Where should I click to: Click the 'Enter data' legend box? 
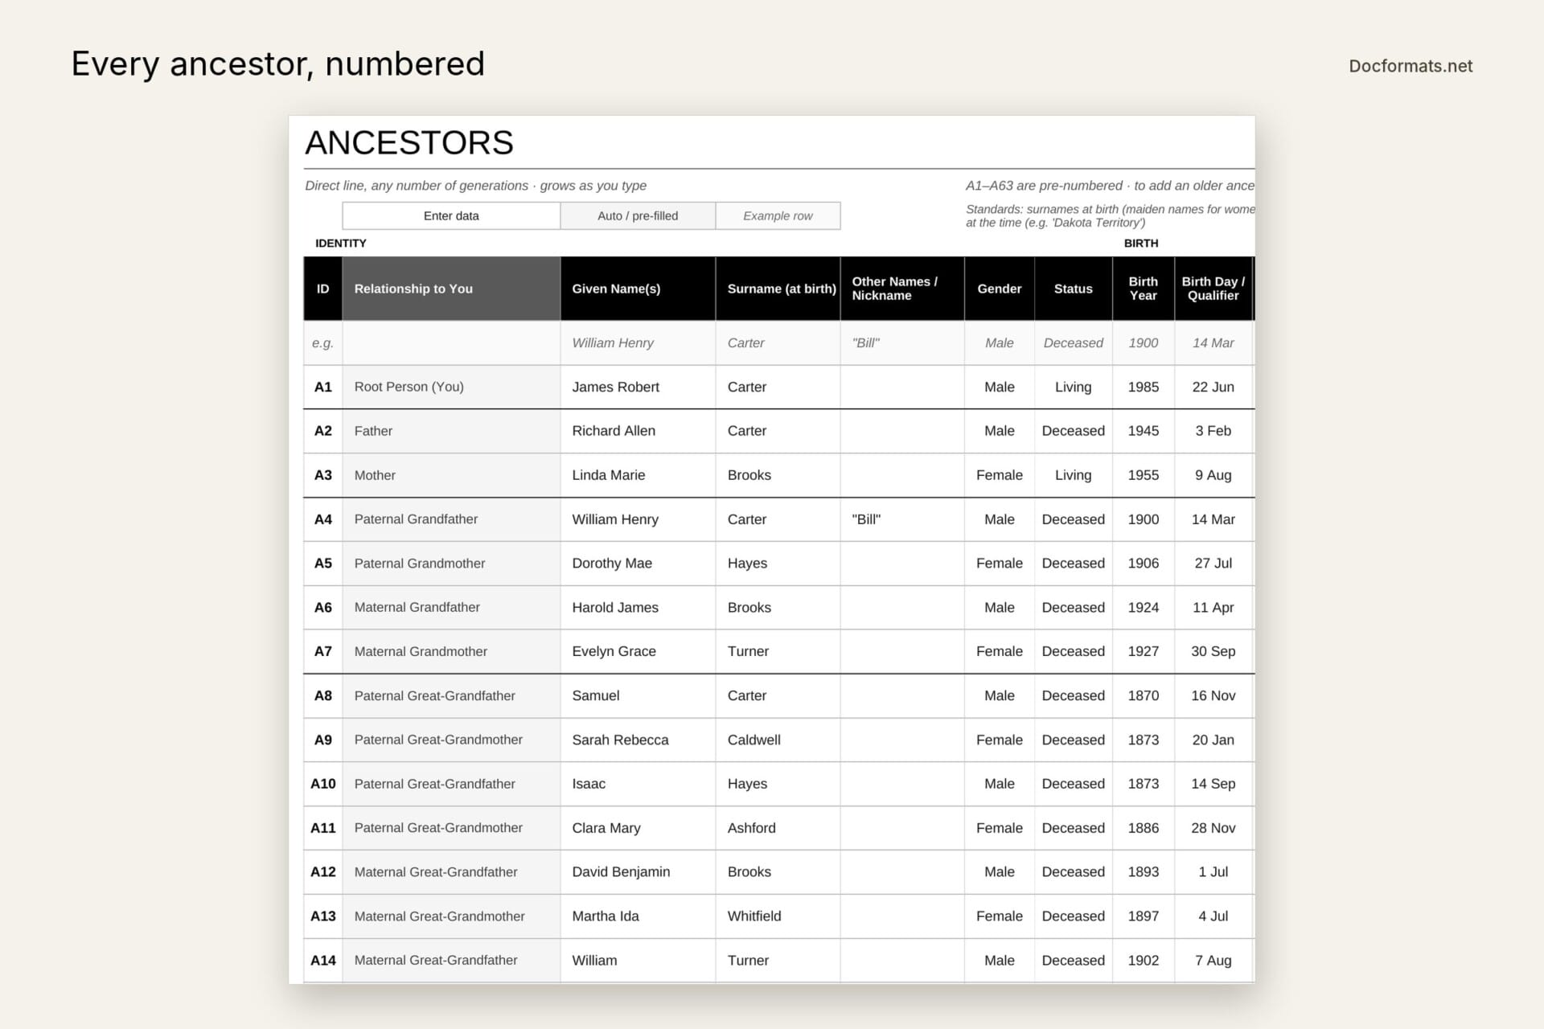pyautogui.click(x=451, y=215)
